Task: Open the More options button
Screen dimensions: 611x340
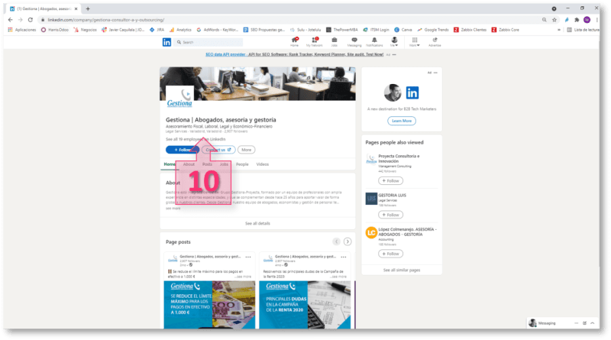Action: [x=246, y=150]
